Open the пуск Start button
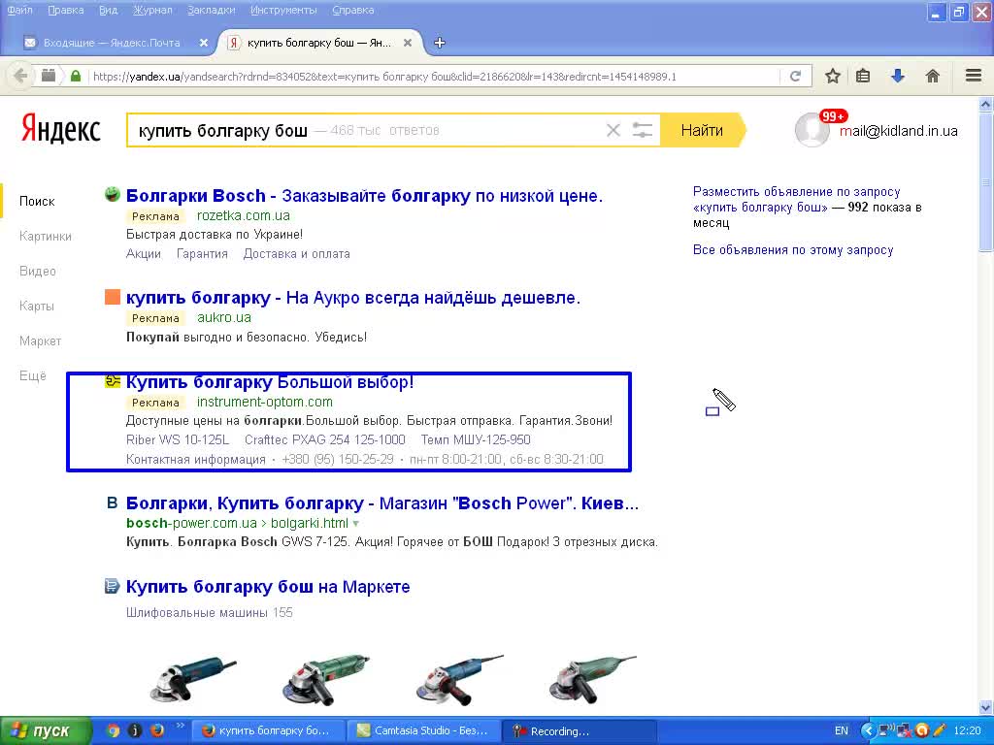This screenshot has height=745, width=994. click(45, 731)
